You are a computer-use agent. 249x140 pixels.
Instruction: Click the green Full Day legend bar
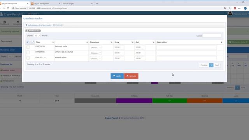click(x=170, y=101)
